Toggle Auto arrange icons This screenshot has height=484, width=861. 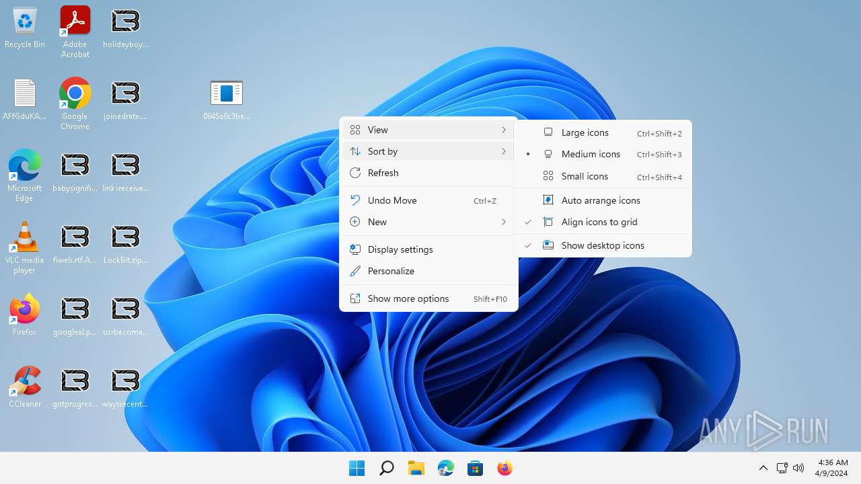coord(603,200)
